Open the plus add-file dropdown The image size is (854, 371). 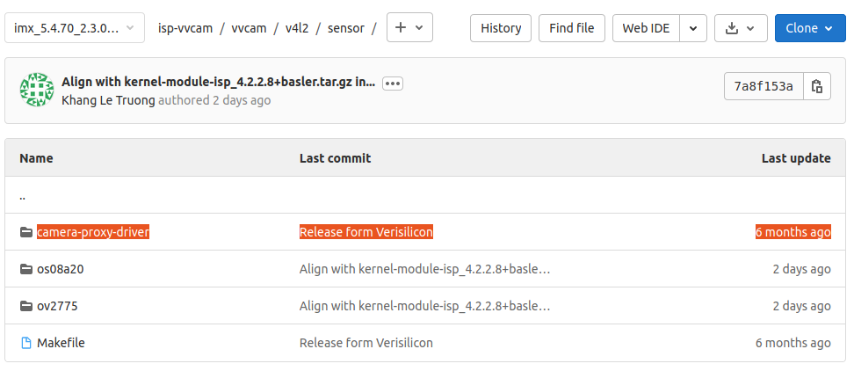click(x=409, y=28)
